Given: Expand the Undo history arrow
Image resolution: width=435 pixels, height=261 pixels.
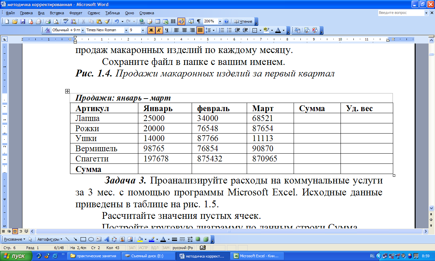Looking at the screenshot, I should pyautogui.click(x=122, y=21).
